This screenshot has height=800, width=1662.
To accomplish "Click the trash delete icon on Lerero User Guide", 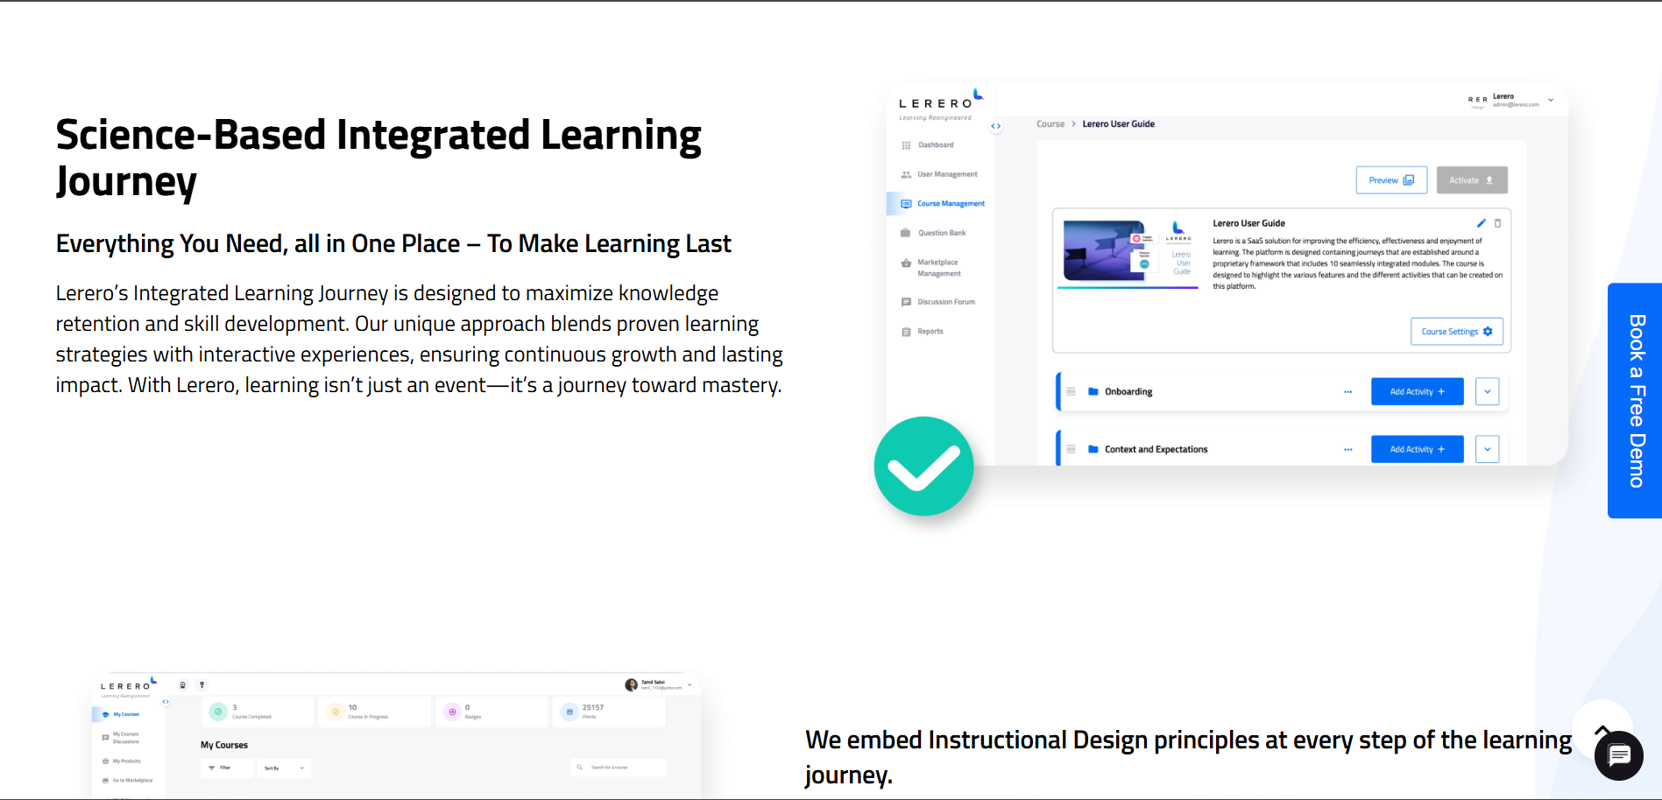I will (x=1497, y=223).
